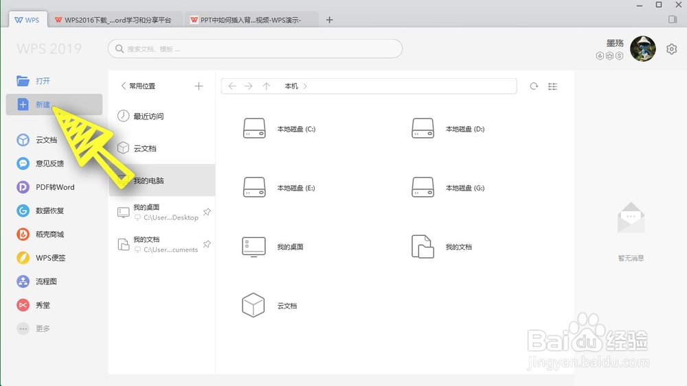Screen dimensions: 687x386
Task: Open the 意见反馈 feedback item
Action: tap(41, 163)
